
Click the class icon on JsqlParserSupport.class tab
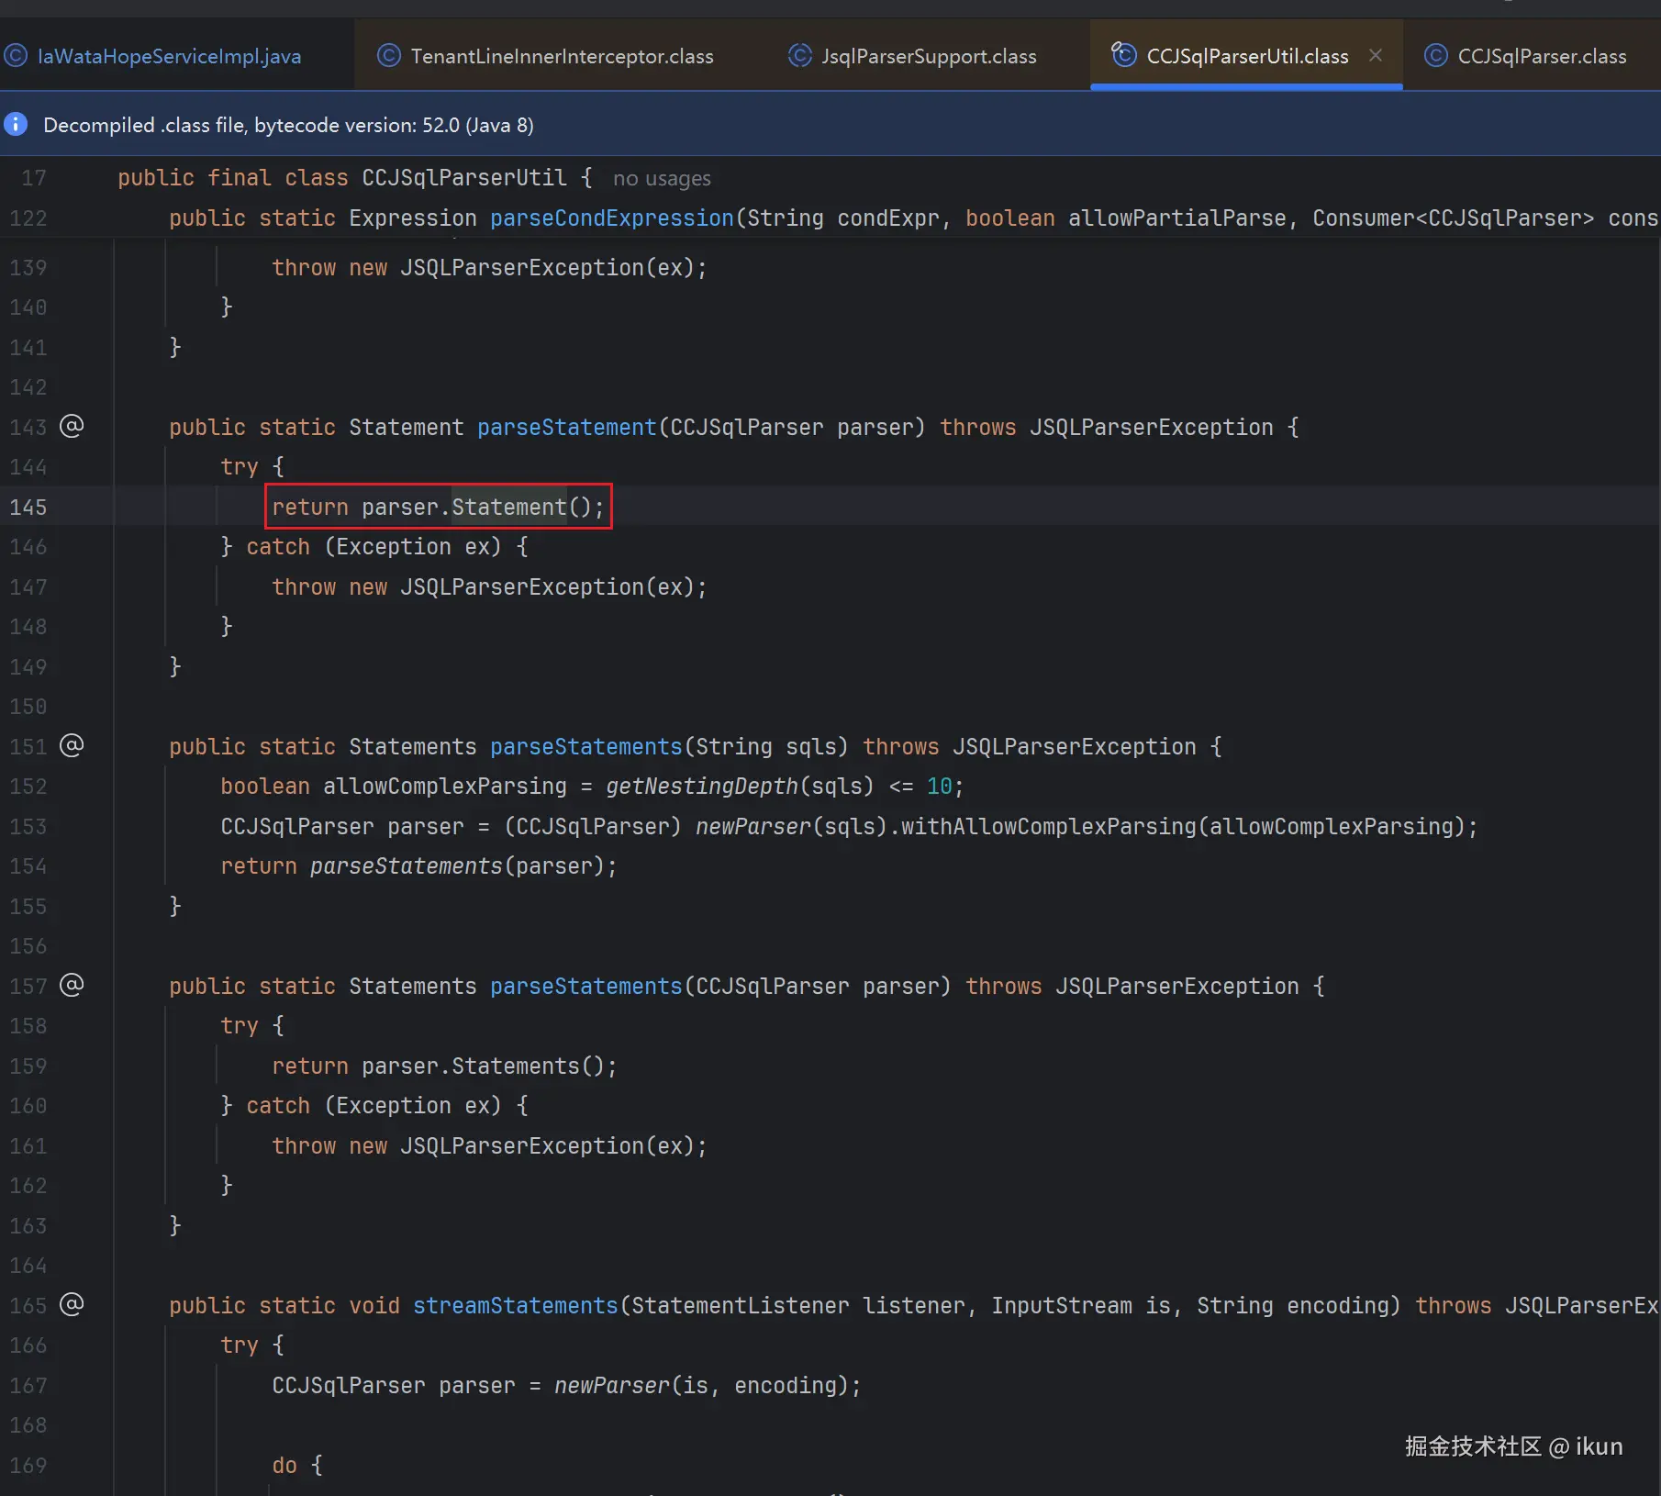click(x=800, y=56)
